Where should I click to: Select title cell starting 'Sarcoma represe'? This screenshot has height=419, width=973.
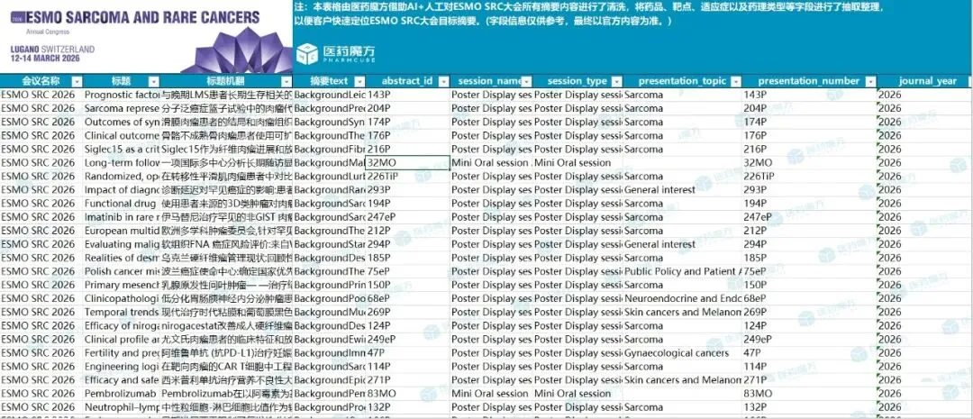point(121,109)
